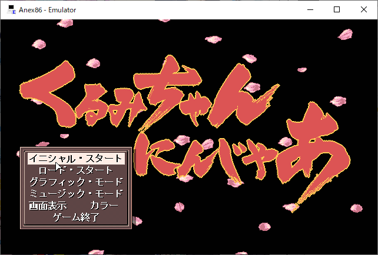Select イニシャル・スタート menu option

[x=76, y=159]
